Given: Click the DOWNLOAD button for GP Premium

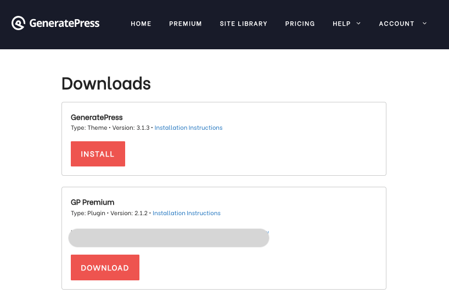Looking at the screenshot, I should pos(105,267).
